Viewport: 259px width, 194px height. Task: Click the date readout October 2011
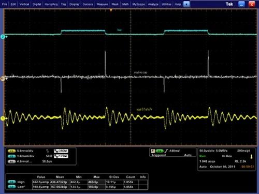point(222,167)
